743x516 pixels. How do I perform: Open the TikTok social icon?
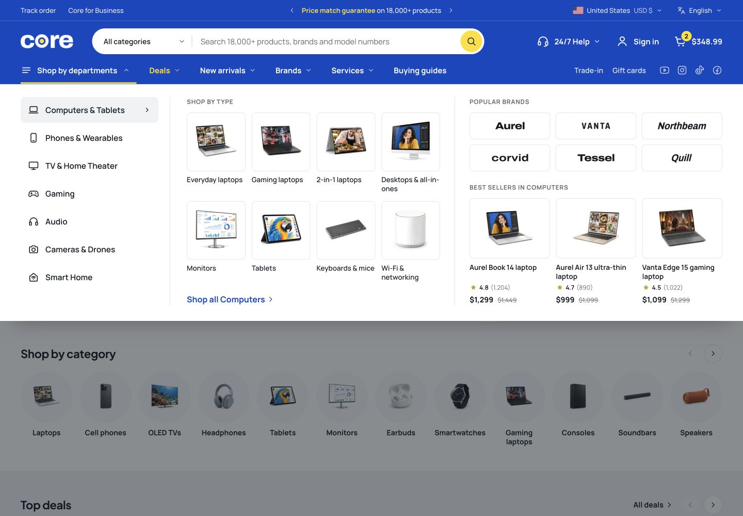coord(700,70)
